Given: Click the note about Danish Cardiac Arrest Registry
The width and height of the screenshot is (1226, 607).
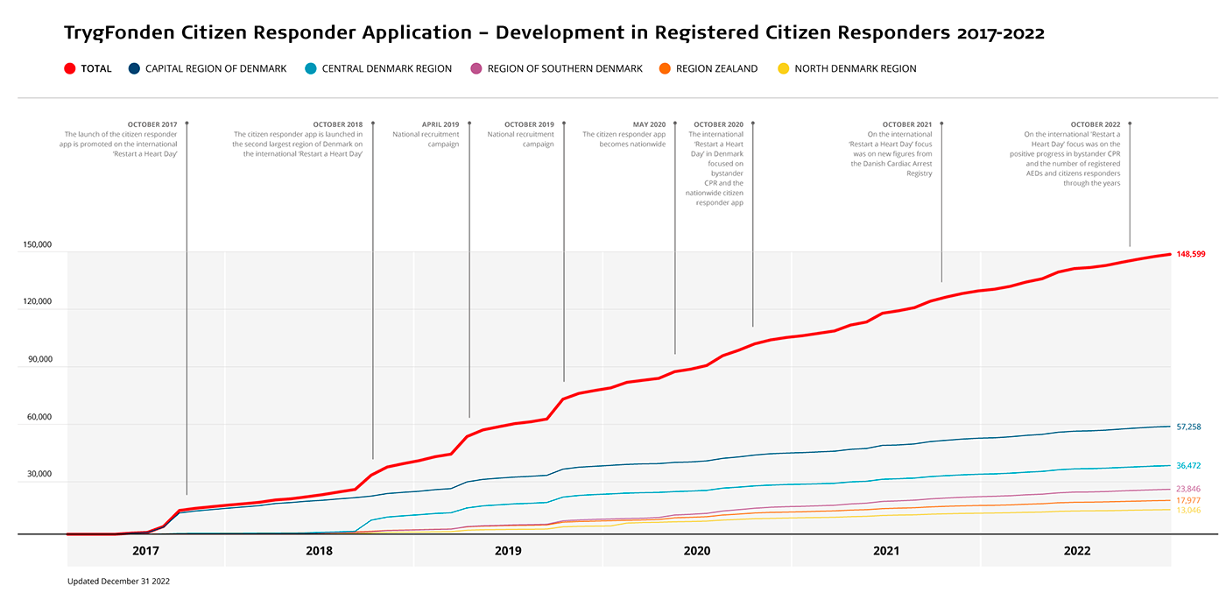Looking at the screenshot, I should tap(891, 154).
